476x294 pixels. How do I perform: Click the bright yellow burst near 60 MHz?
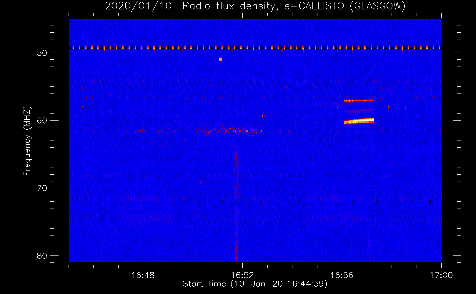click(359, 121)
